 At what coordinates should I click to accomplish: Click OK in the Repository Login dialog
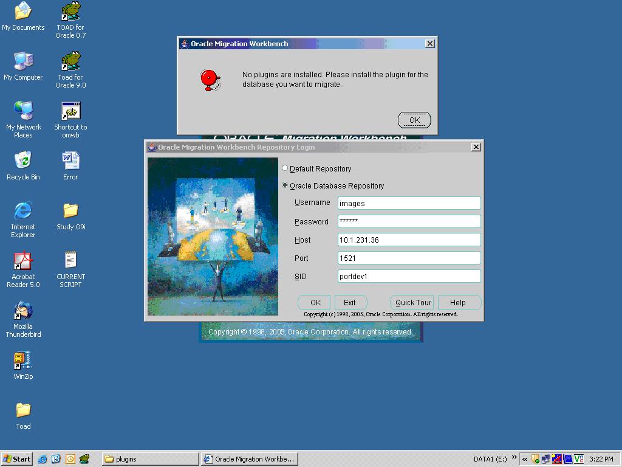[315, 303]
